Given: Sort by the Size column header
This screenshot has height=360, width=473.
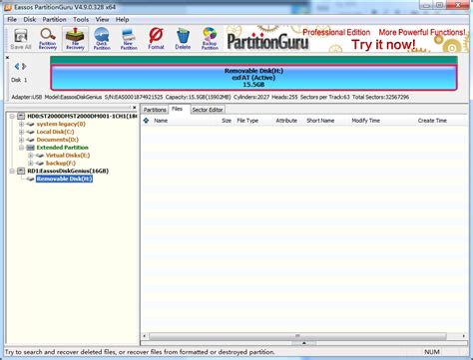Looking at the screenshot, I should click(227, 121).
